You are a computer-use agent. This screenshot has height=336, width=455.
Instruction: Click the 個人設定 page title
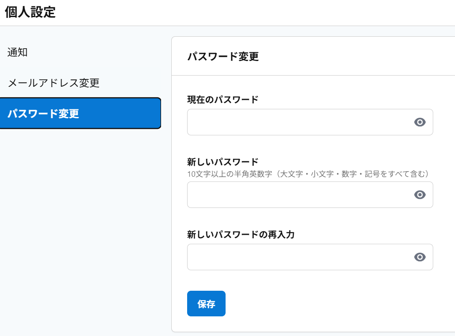[x=30, y=12]
